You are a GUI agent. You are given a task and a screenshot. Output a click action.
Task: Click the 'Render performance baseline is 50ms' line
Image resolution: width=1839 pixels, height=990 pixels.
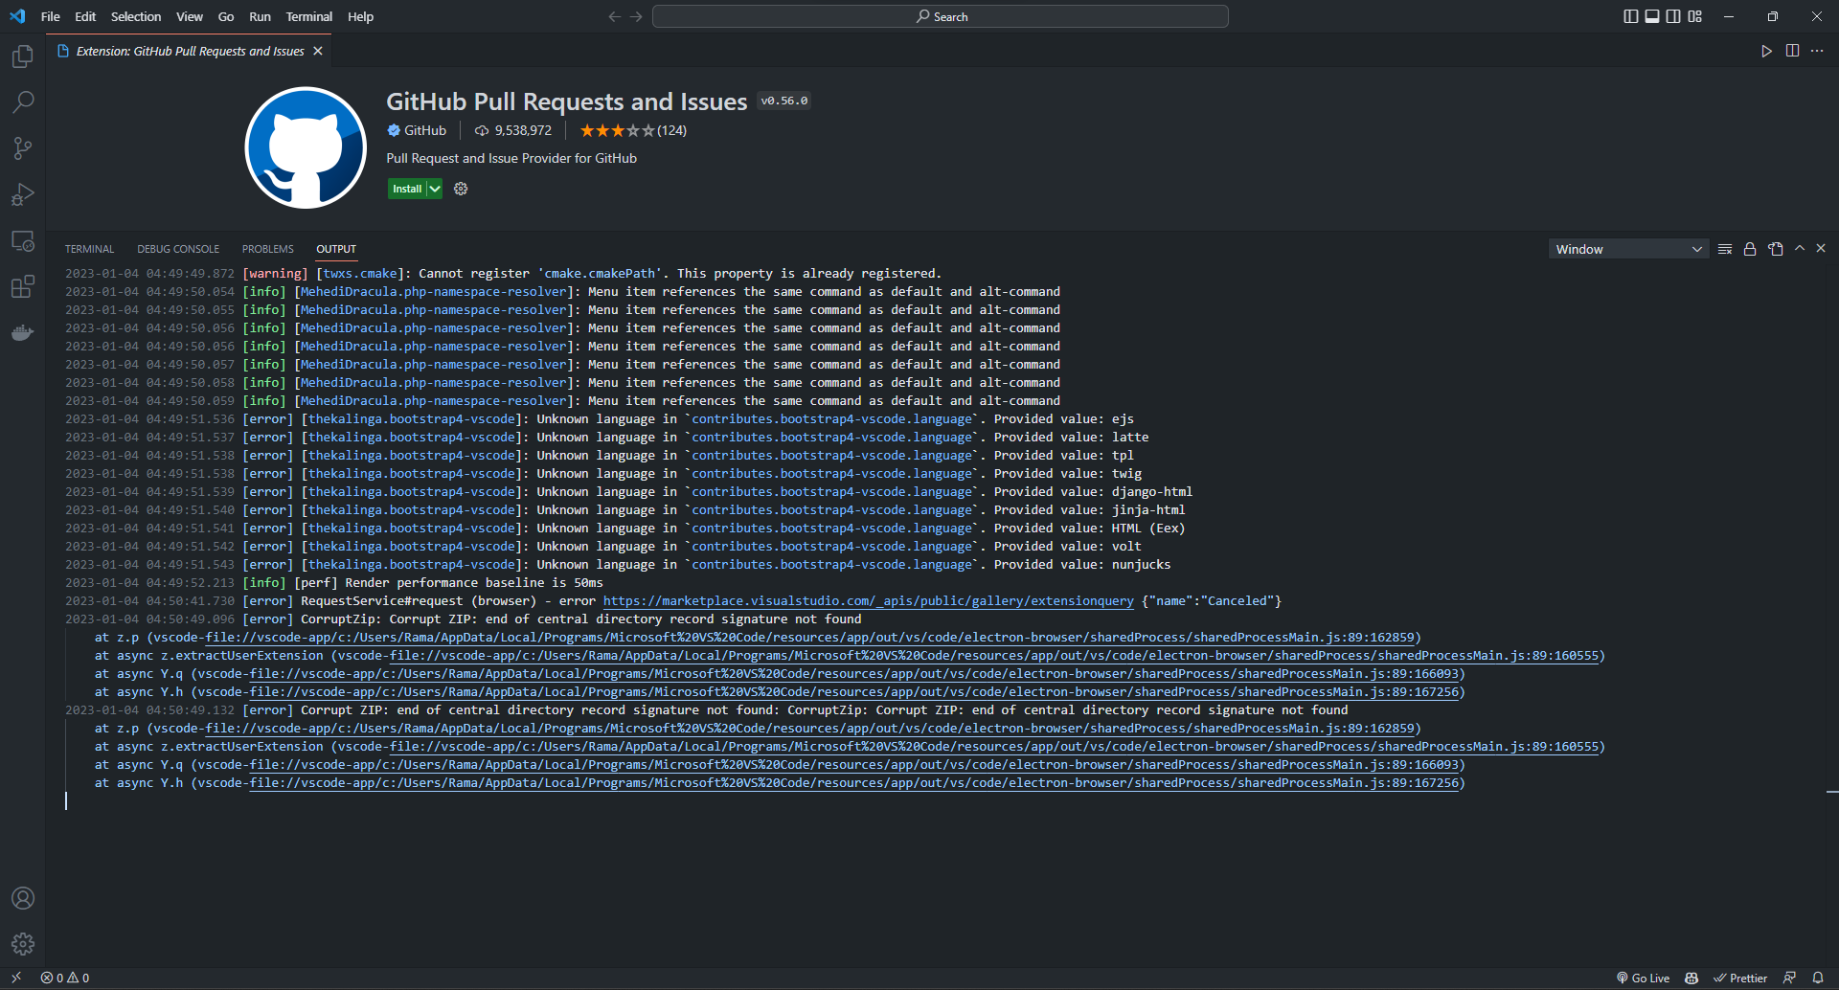(334, 583)
